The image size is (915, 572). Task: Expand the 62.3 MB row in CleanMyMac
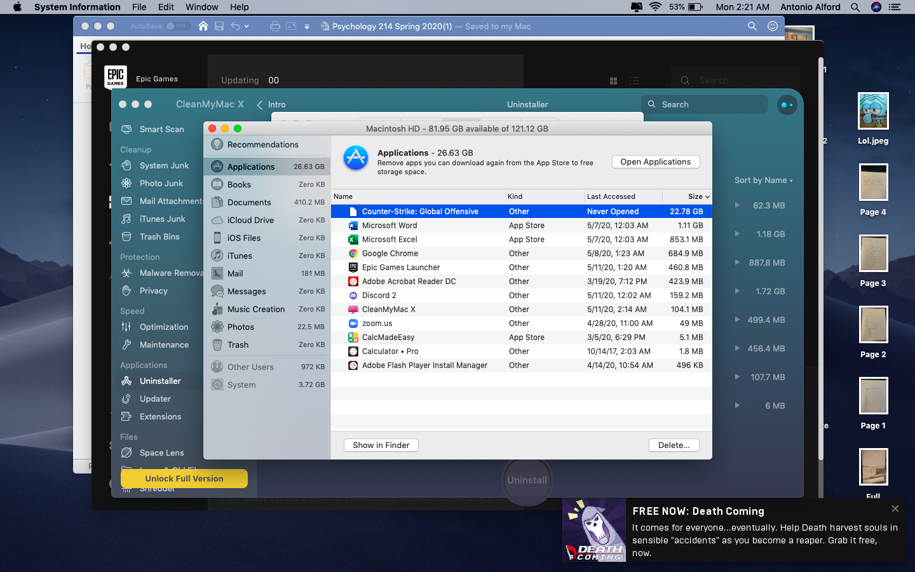tap(737, 205)
